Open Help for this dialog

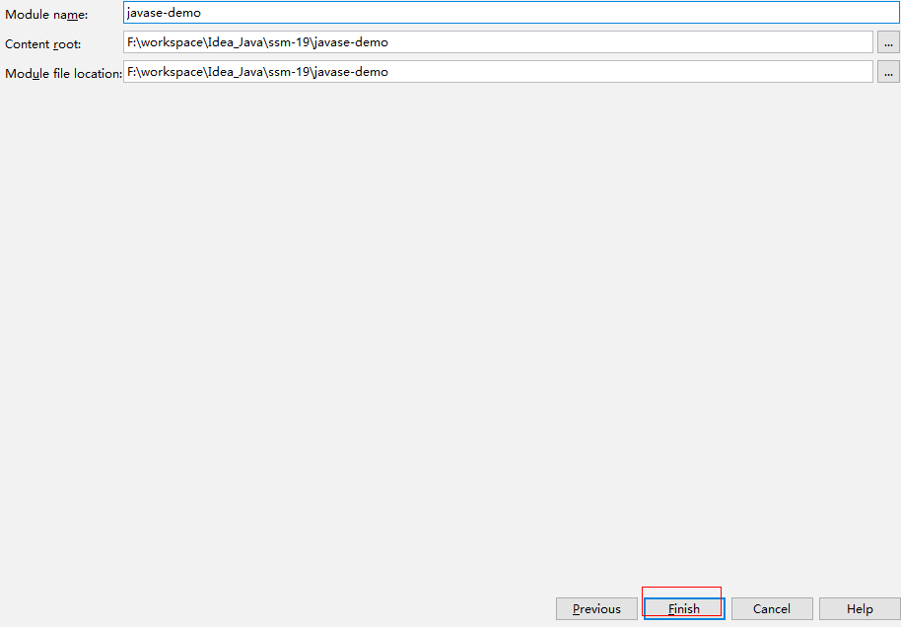(x=860, y=608)
